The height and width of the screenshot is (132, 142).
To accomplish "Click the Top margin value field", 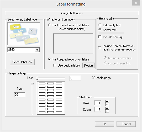I will tap(20, 95).
